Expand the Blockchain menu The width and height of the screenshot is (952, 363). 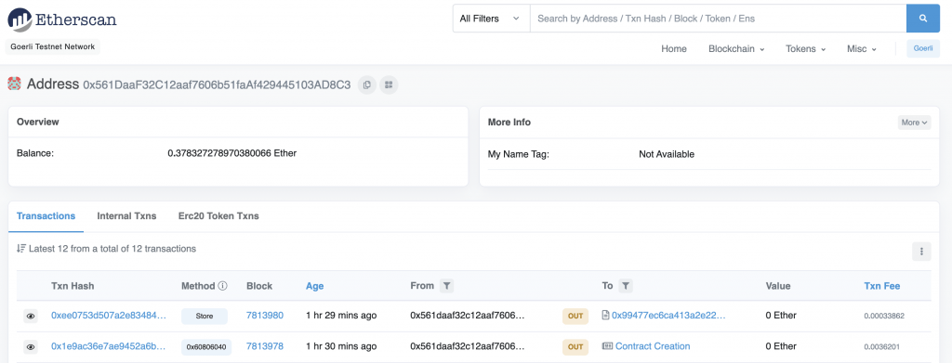pos(736,48)
